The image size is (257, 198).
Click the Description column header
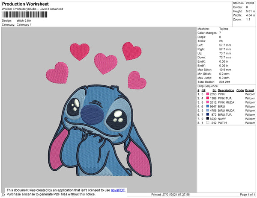tap(226, 90)
